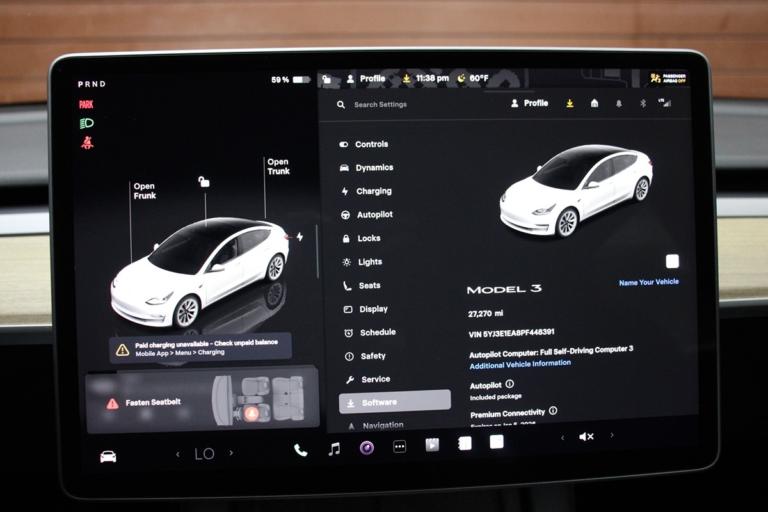Toggle the lock icon above the car
768x512 pixels.
pyautogui.click(x=204, y=182)
